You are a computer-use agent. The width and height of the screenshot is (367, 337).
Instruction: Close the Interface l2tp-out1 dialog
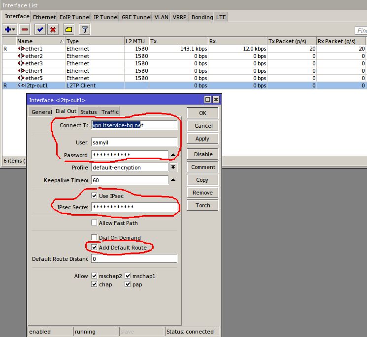pyautogui.click(x=216, y=100)
